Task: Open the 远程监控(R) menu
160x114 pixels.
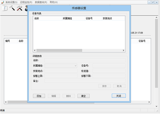Action: [x=26, y=2]
